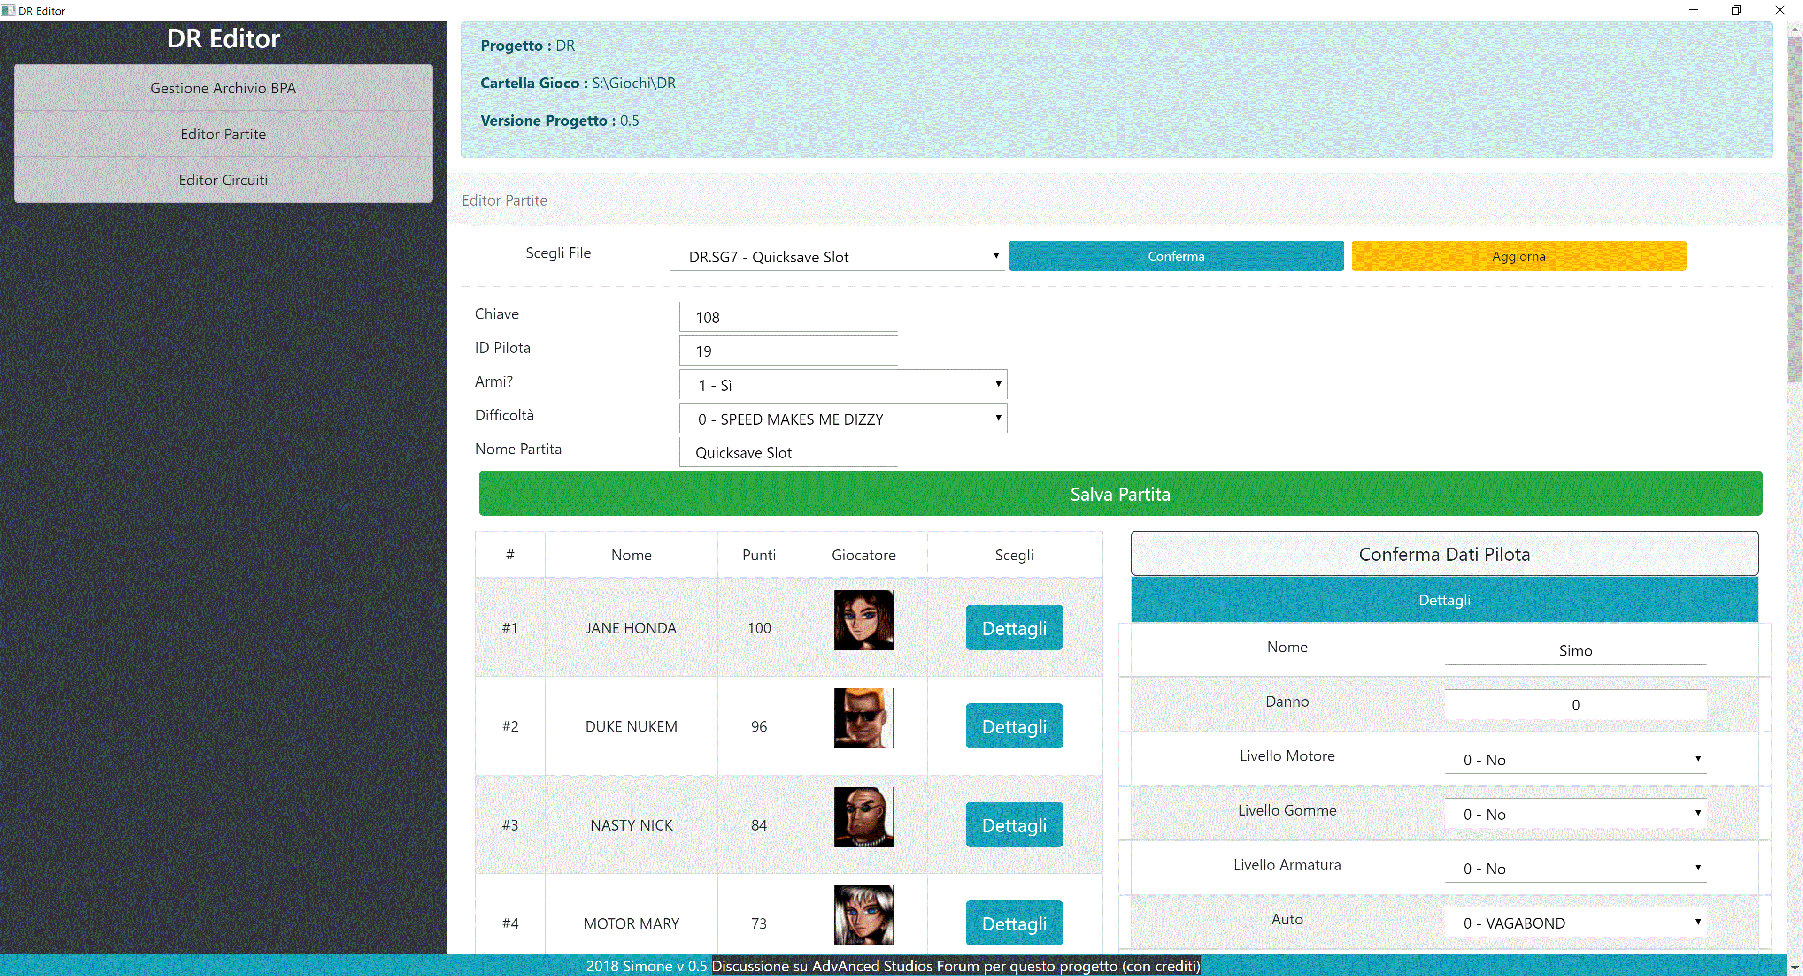This screenshot has height=976, width=1803.
Task: Click Nasty Nick's portrait image
Action: 863,816
